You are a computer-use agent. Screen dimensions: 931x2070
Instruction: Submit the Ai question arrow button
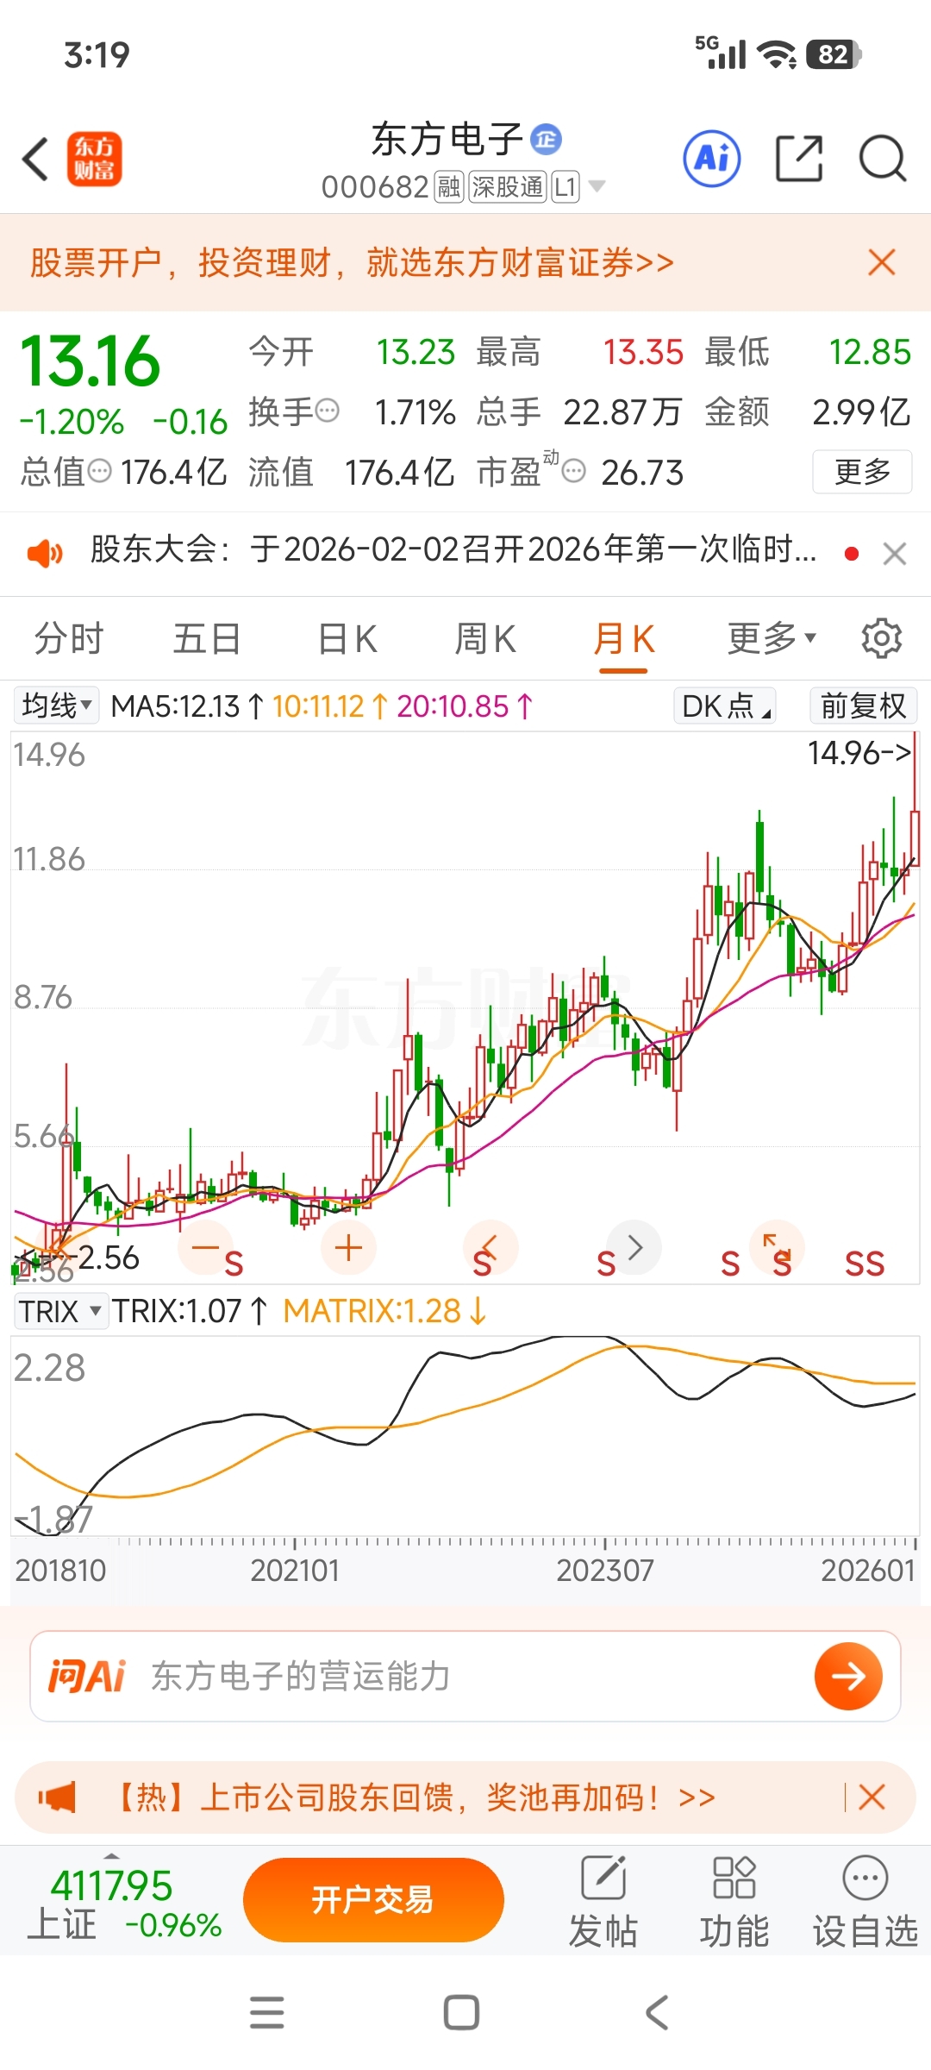(848, 1676)
